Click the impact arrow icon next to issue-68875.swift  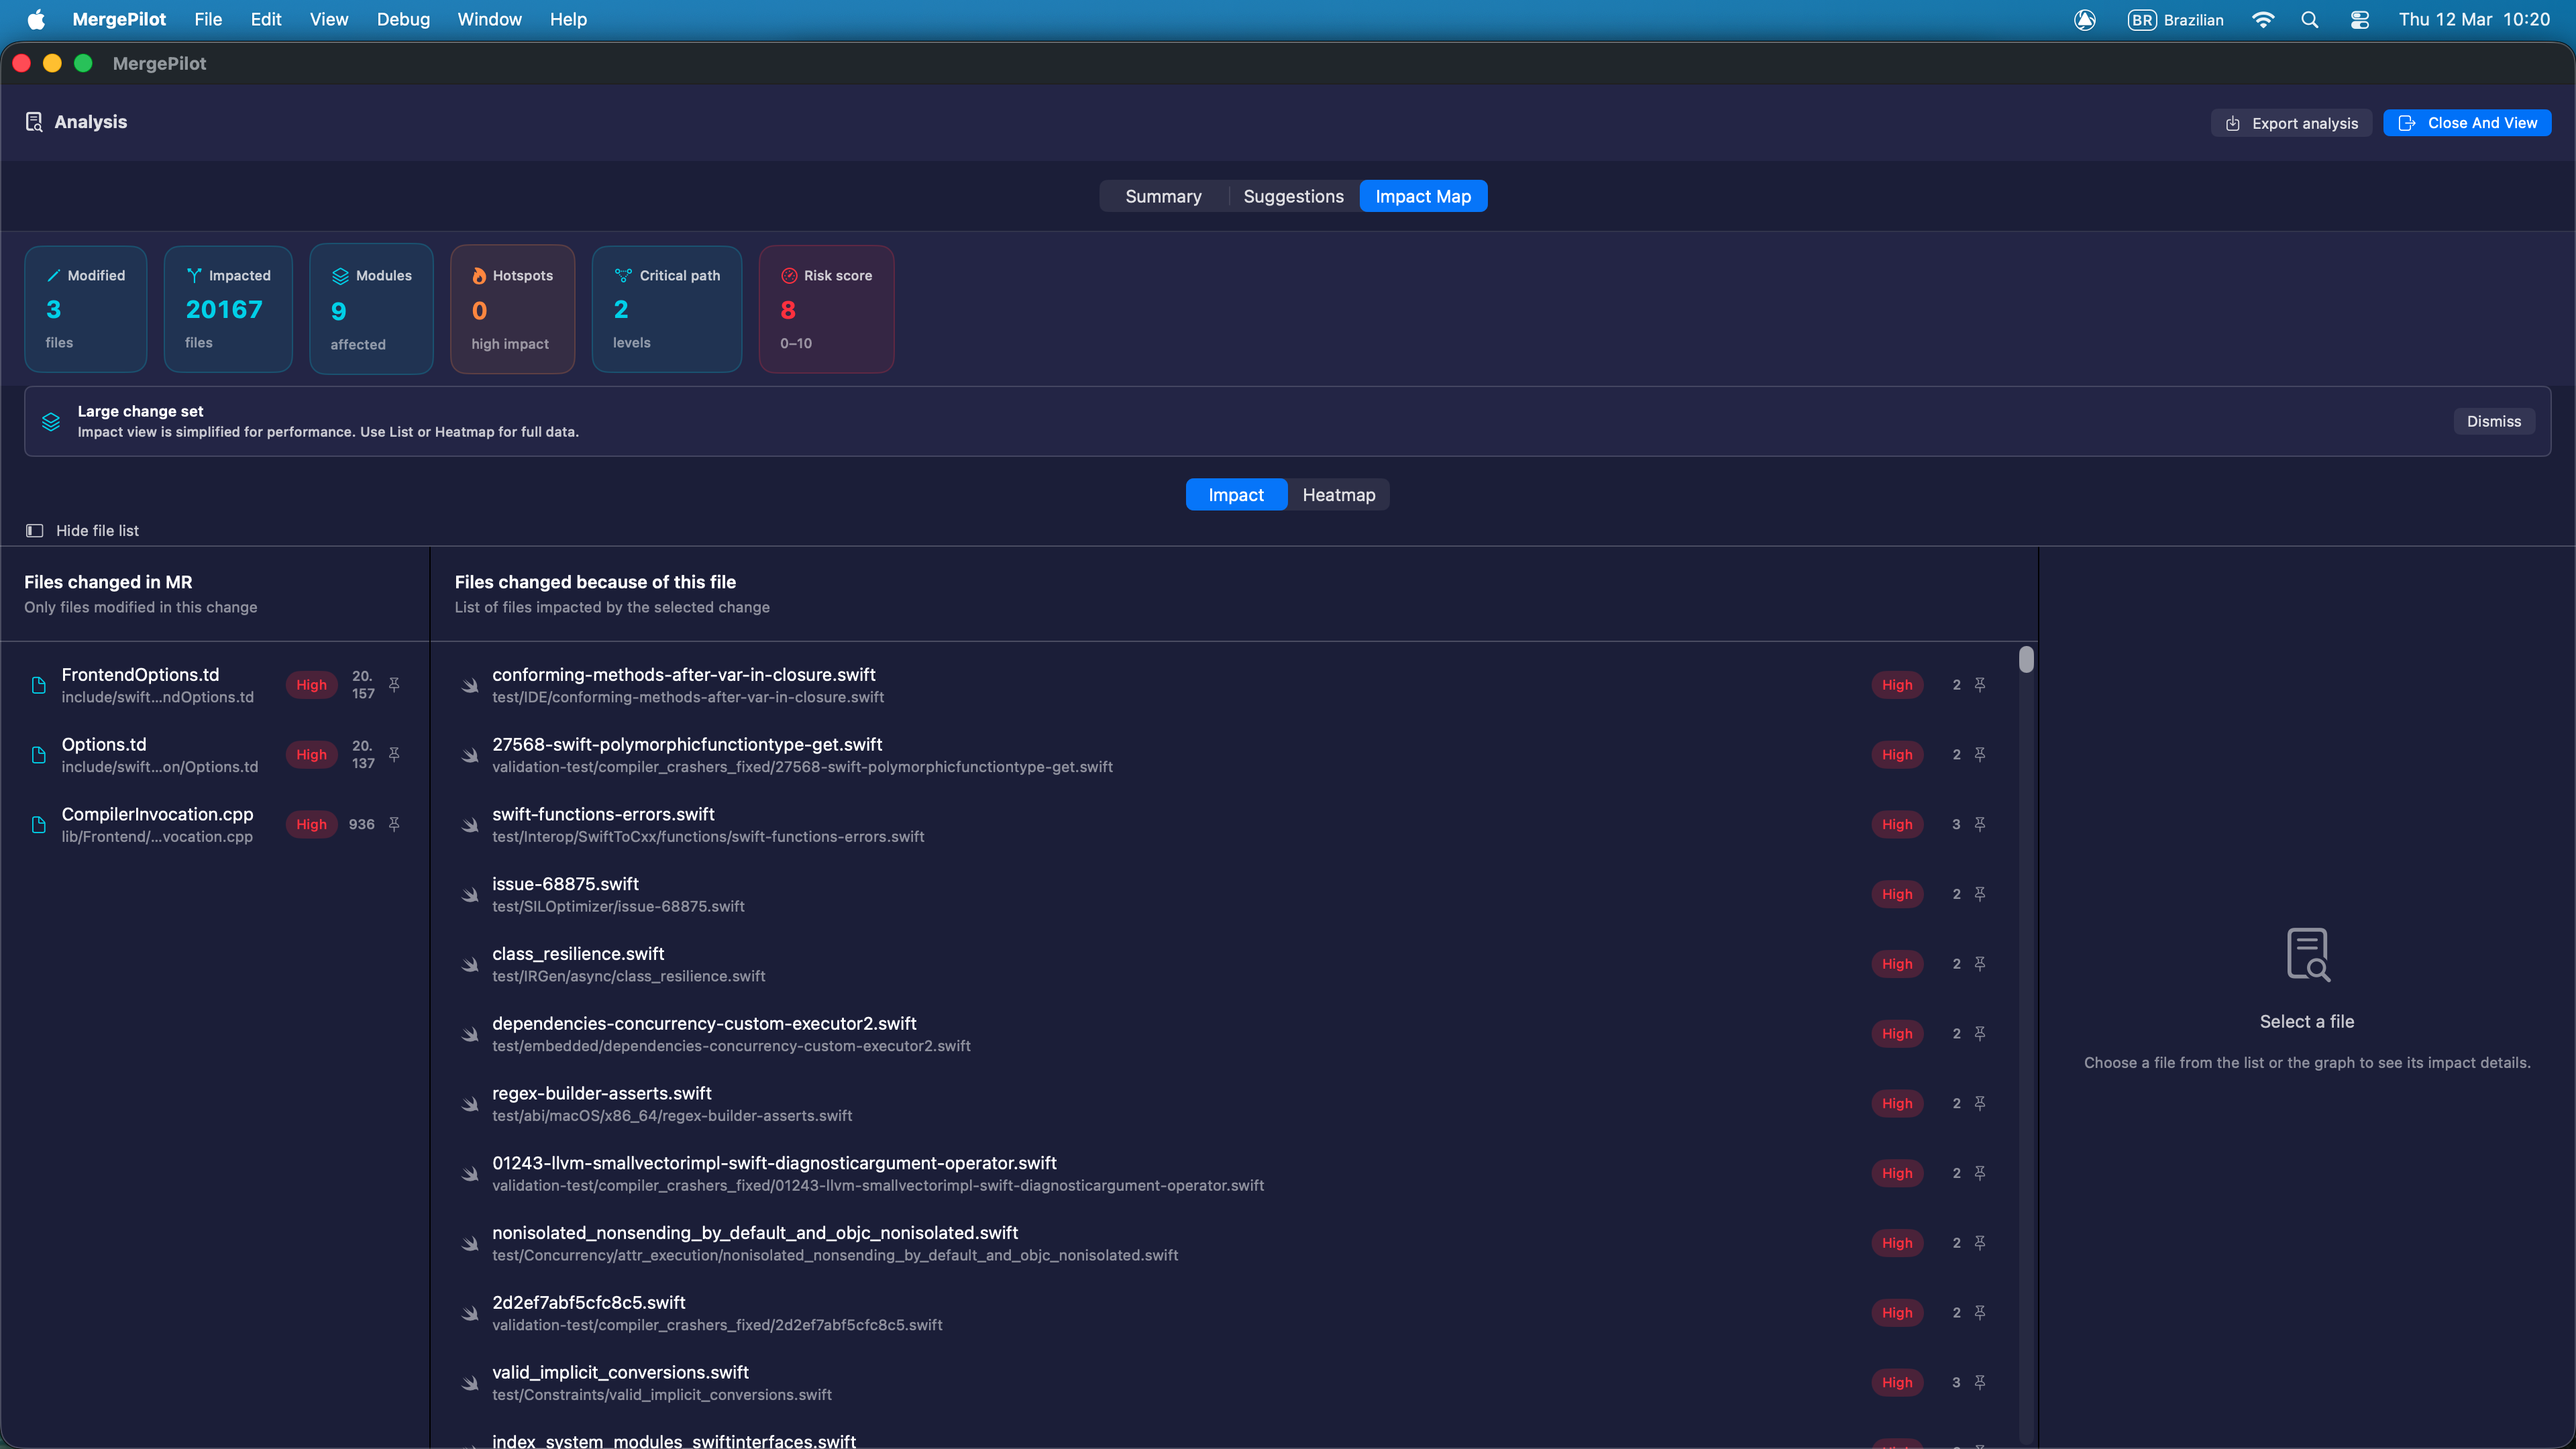click(470, 895)
